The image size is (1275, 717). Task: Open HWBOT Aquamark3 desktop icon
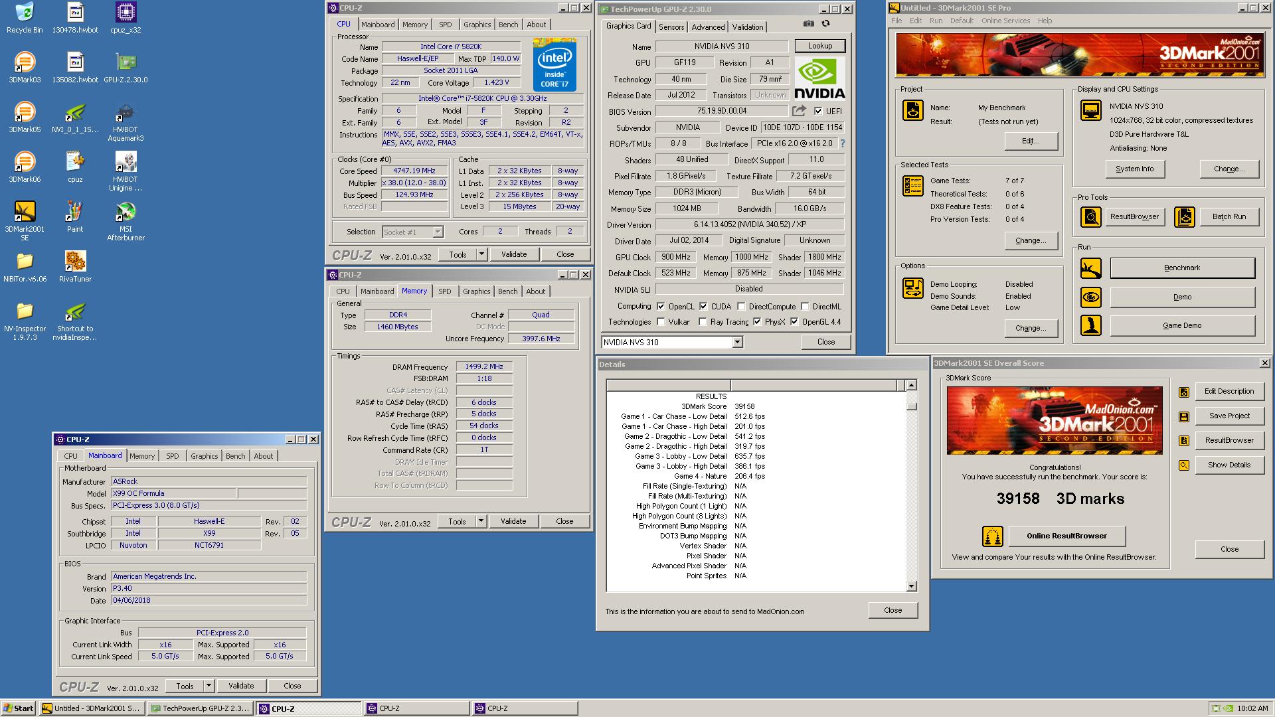pos(126,122)
